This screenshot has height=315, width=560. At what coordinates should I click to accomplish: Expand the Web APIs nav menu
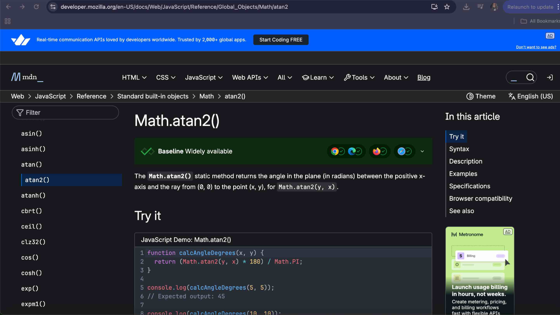click(250, 78)
